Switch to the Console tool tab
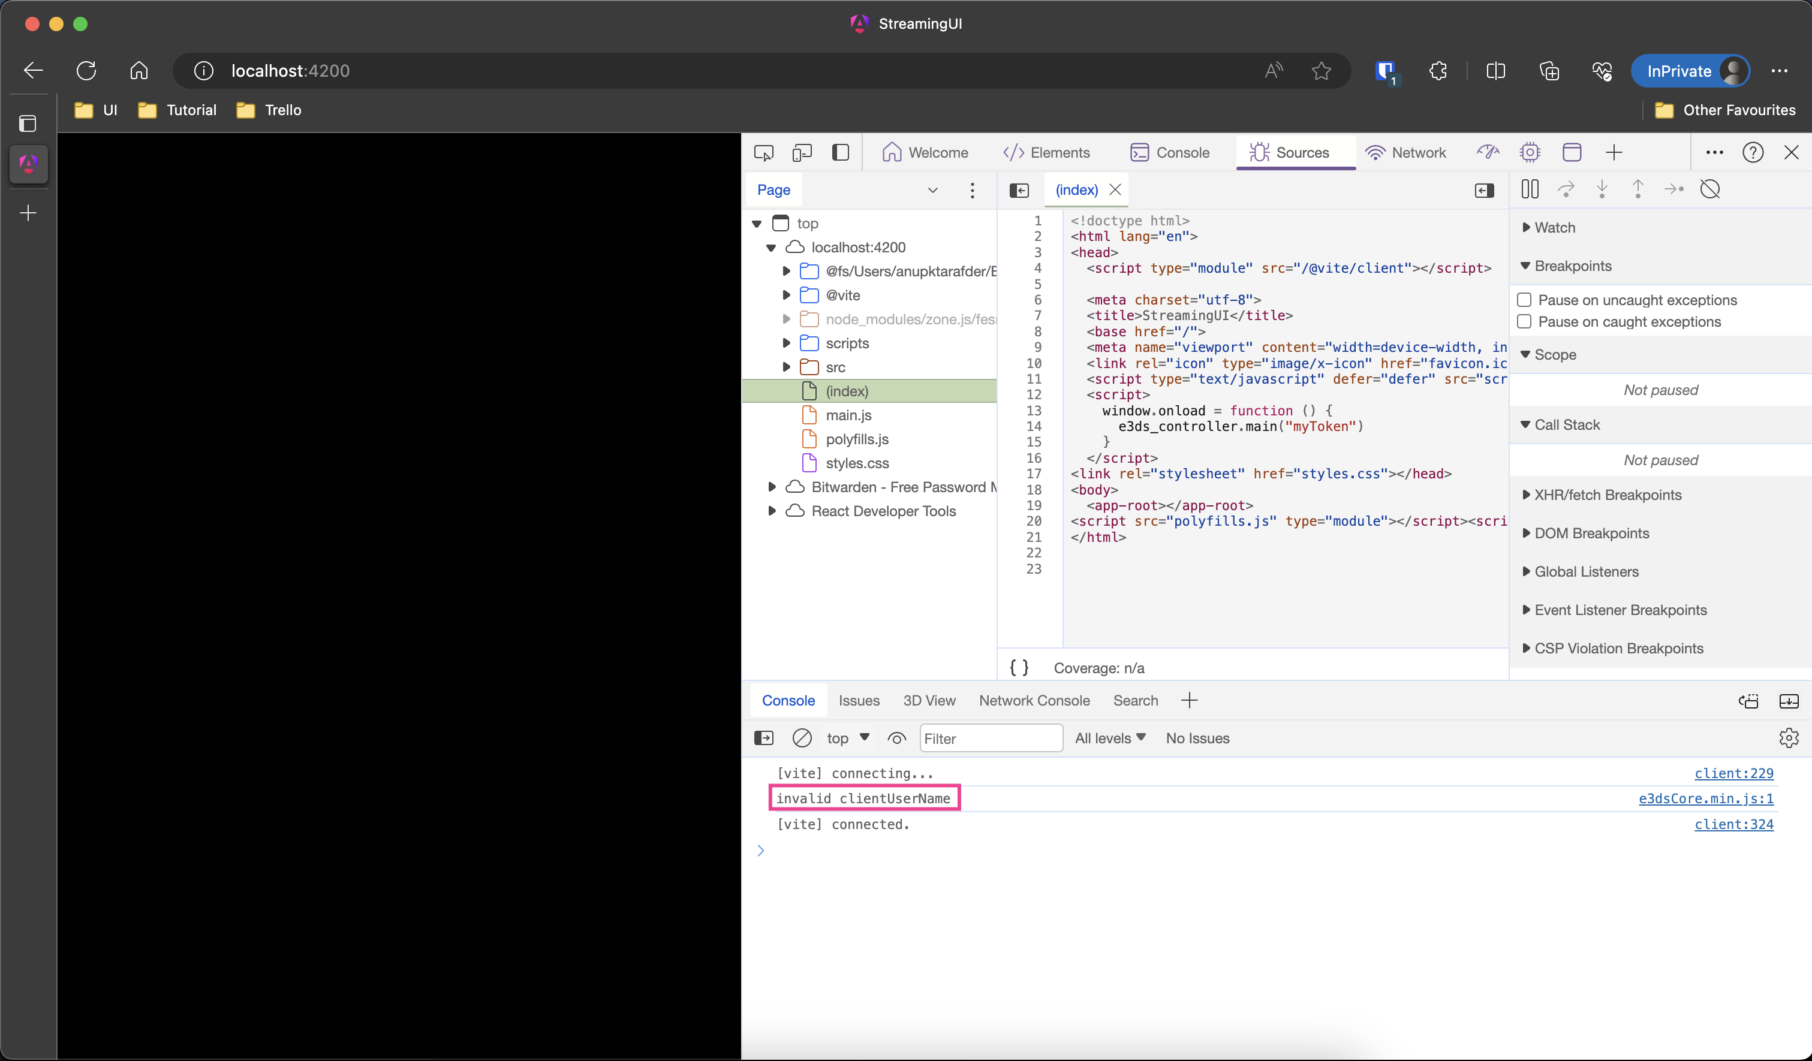This screenshot has width=1812, height=1061. (1169, 152)
